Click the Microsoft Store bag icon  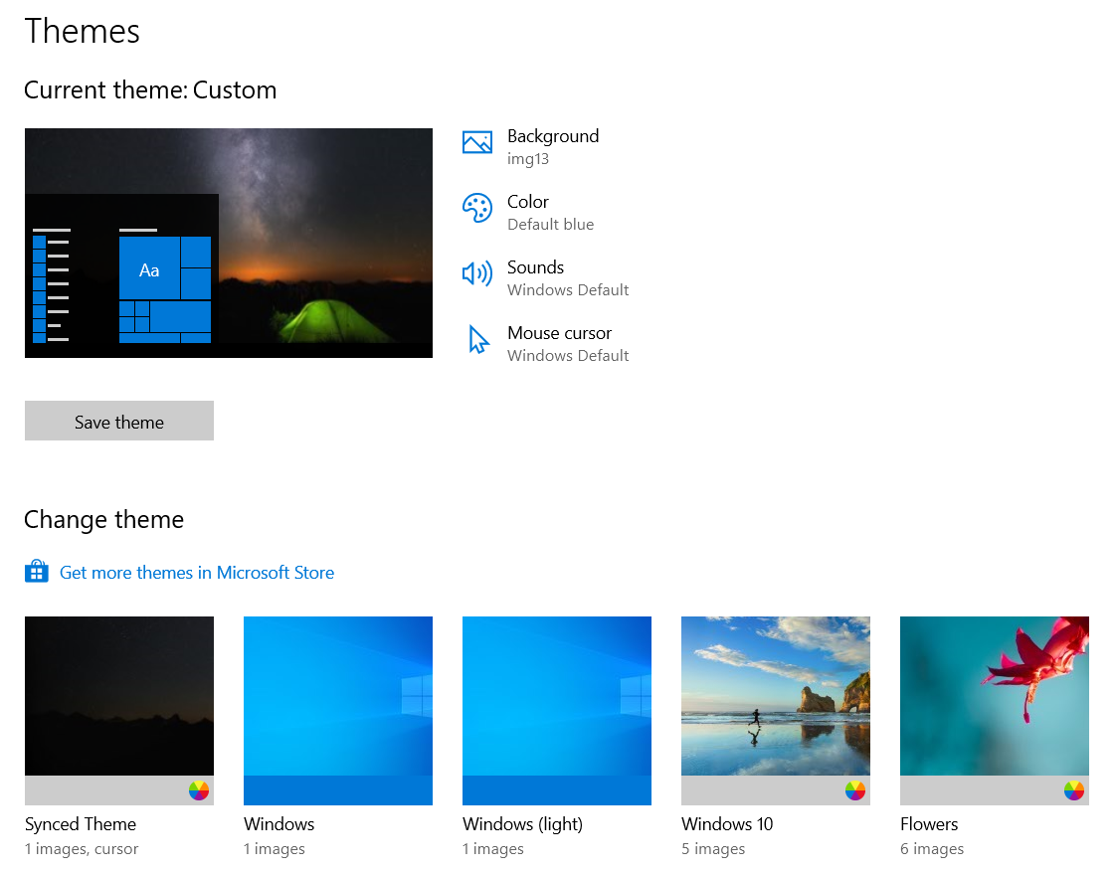(36, 572)
